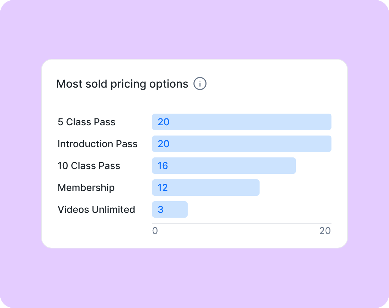
Task: Click the 5 Class Pass label
Action: pos(87,122)
